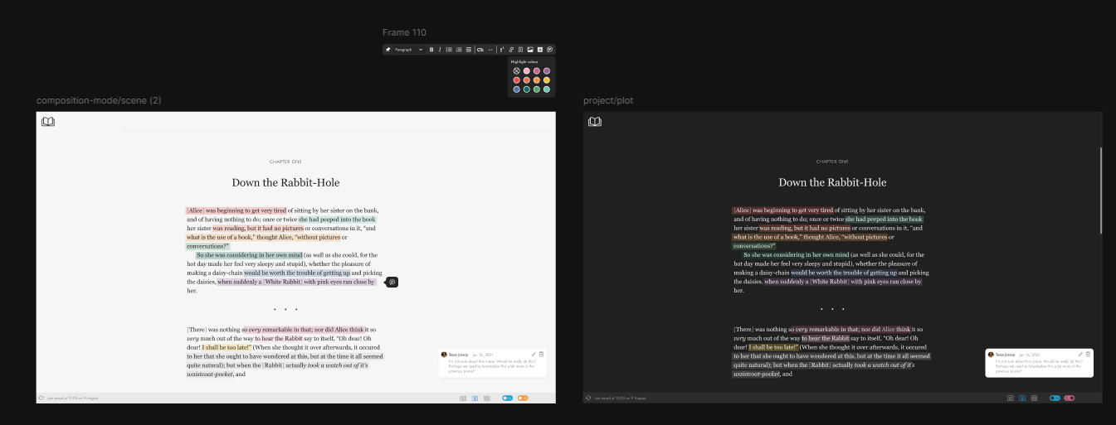Click 'So she was considering' highlight, dark frame
This screenshot has width=1116, height=425.
796,255
